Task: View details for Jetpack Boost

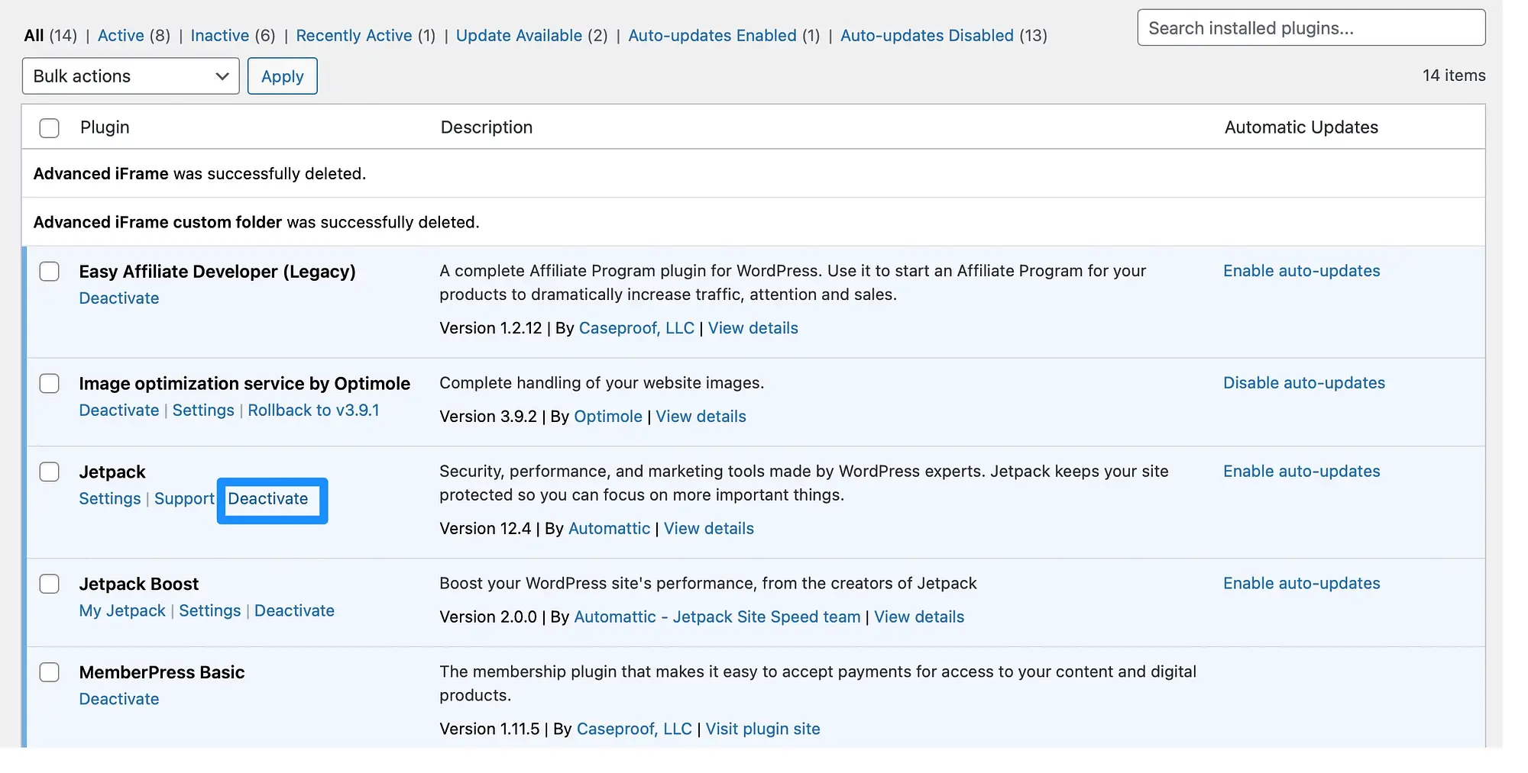Action: coord(919,617)
